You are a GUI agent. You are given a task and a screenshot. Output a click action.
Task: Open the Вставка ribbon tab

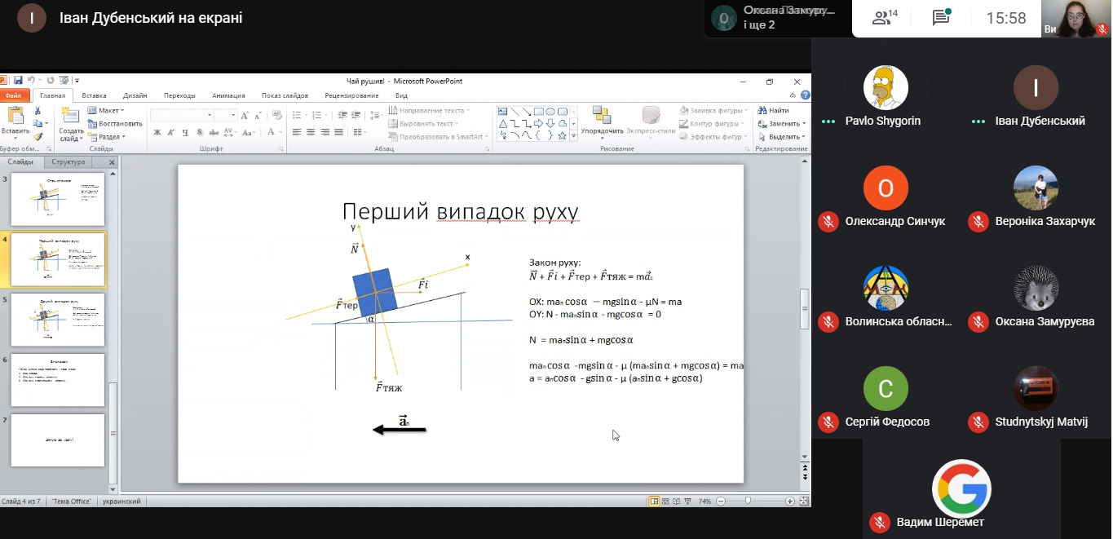point(94,95)
